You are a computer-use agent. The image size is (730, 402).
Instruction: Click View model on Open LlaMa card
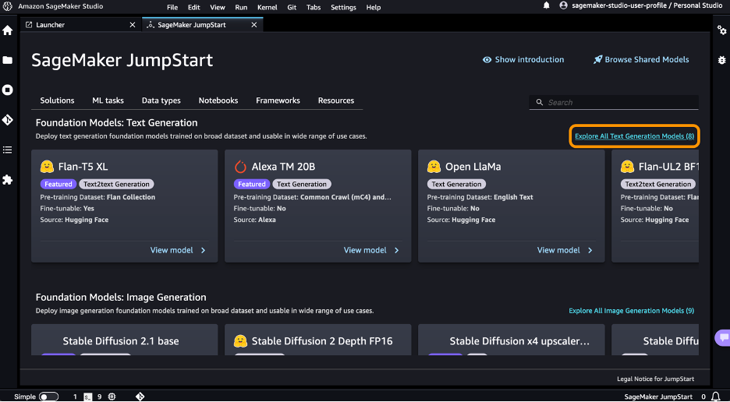(x=558, y=250)
